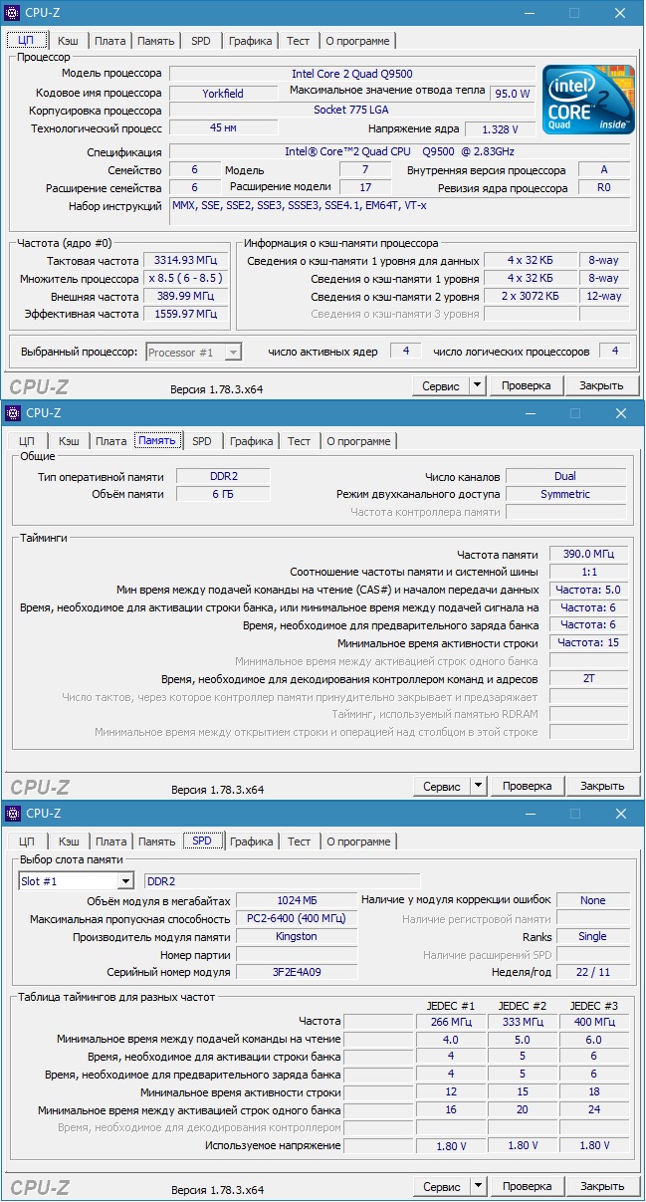Image resolution: width=646 pixels, height=1202 pixels.
Task: Click the Dual channels value
Action: point(565,476)
